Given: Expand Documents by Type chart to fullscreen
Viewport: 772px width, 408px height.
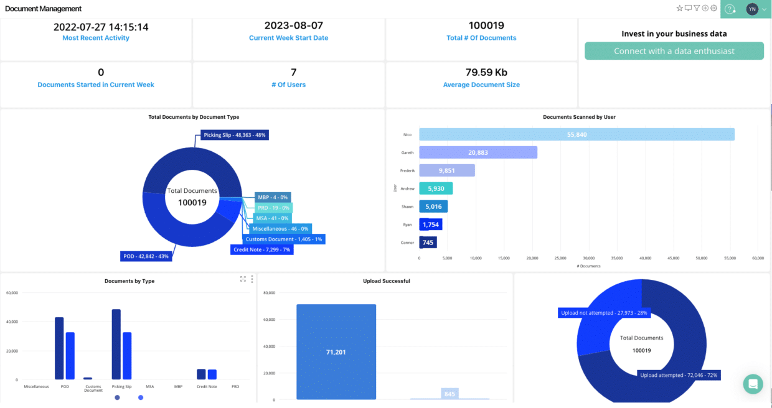Looking at the screenshot, I should point(243,279).
